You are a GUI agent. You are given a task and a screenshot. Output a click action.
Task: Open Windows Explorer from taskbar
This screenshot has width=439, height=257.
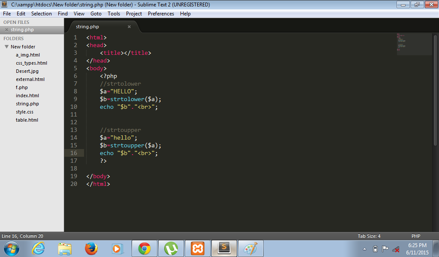[x=65, y=248]
